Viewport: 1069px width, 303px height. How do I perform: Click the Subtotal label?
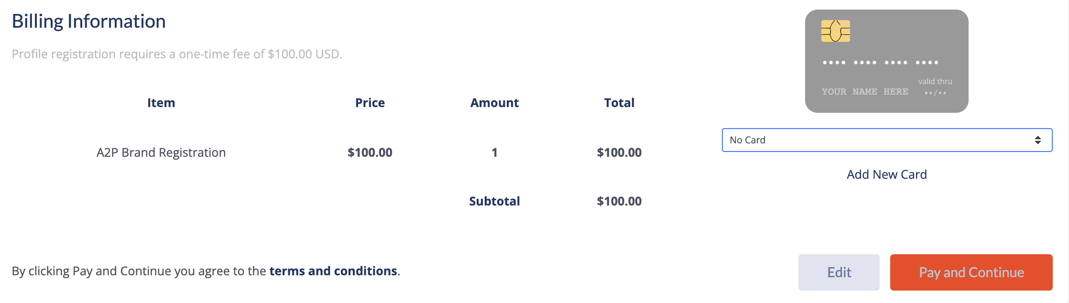click(494, 201)
